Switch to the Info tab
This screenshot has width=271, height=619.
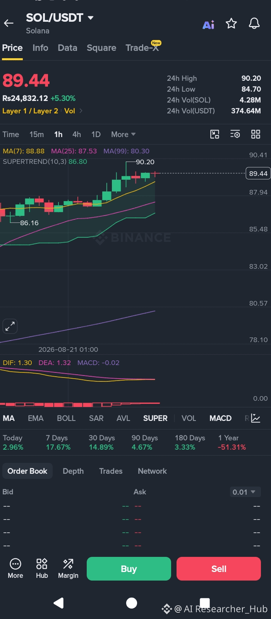tap(40, 48)
